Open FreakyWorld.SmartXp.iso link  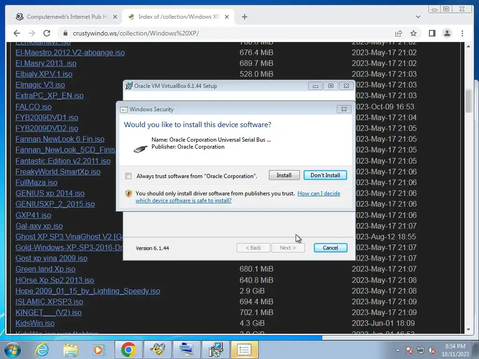[x=58, y=172]
